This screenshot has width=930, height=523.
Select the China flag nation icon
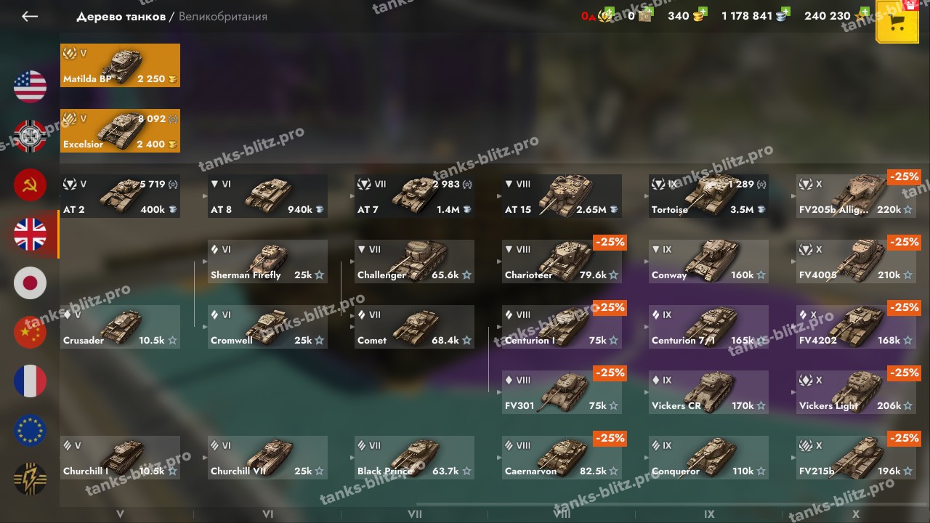30,332
